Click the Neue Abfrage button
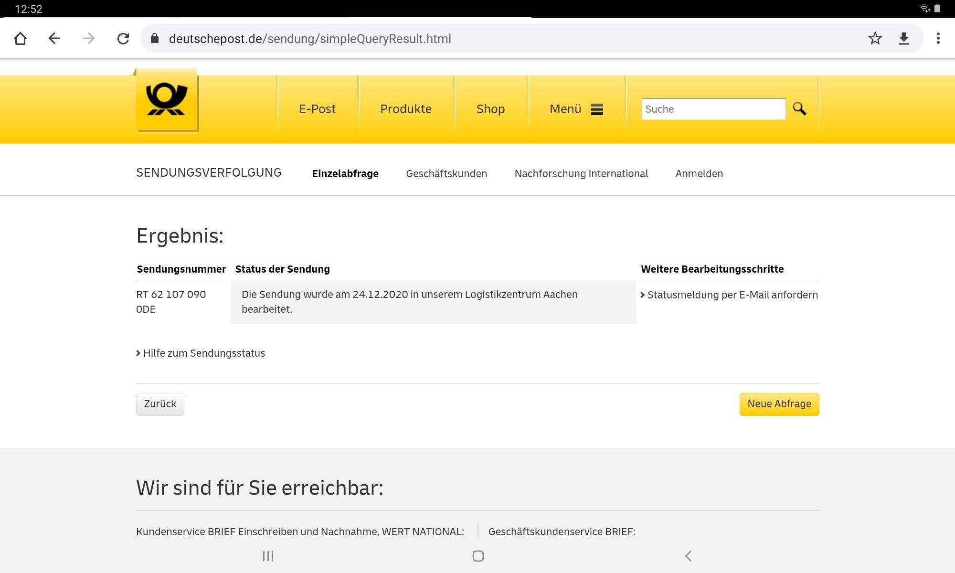Screen dimensions: 955x573 (x=779, y=404)
